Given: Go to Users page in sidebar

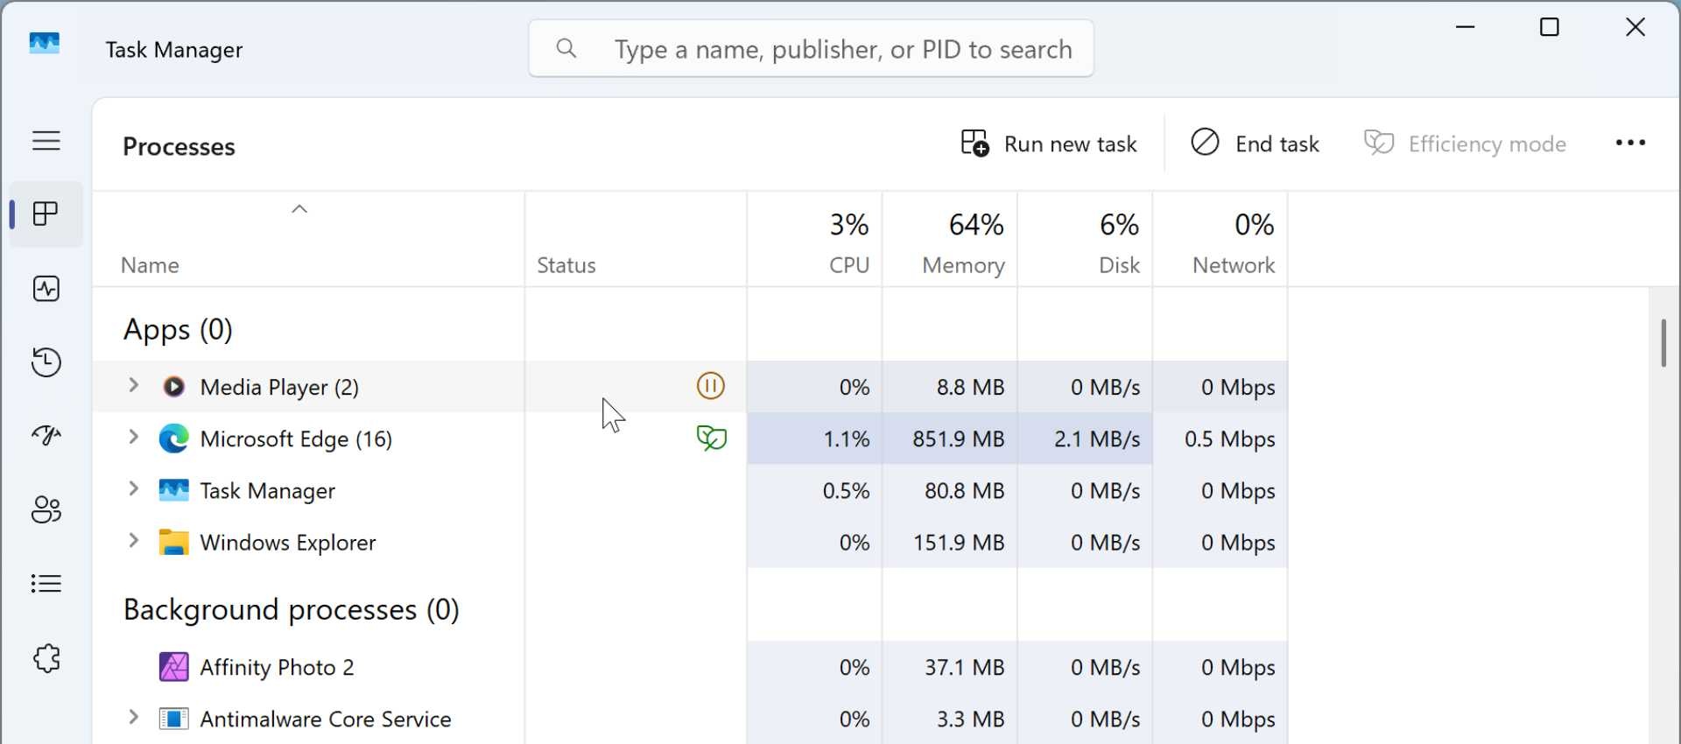Looking at the screenshot, I should point(46,509).
